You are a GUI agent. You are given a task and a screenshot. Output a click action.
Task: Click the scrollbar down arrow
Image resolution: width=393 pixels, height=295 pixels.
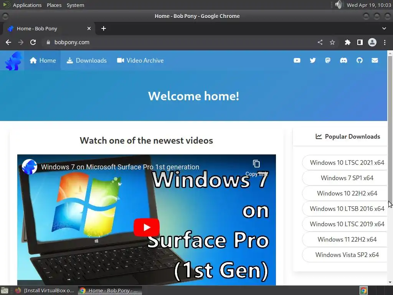(x=390, y=282)
